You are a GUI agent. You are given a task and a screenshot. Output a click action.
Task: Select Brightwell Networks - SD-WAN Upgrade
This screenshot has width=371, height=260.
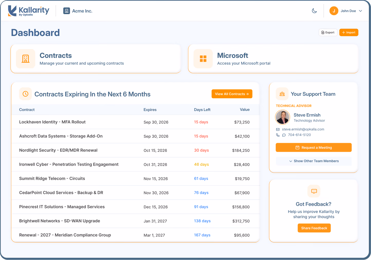point(135,221)
